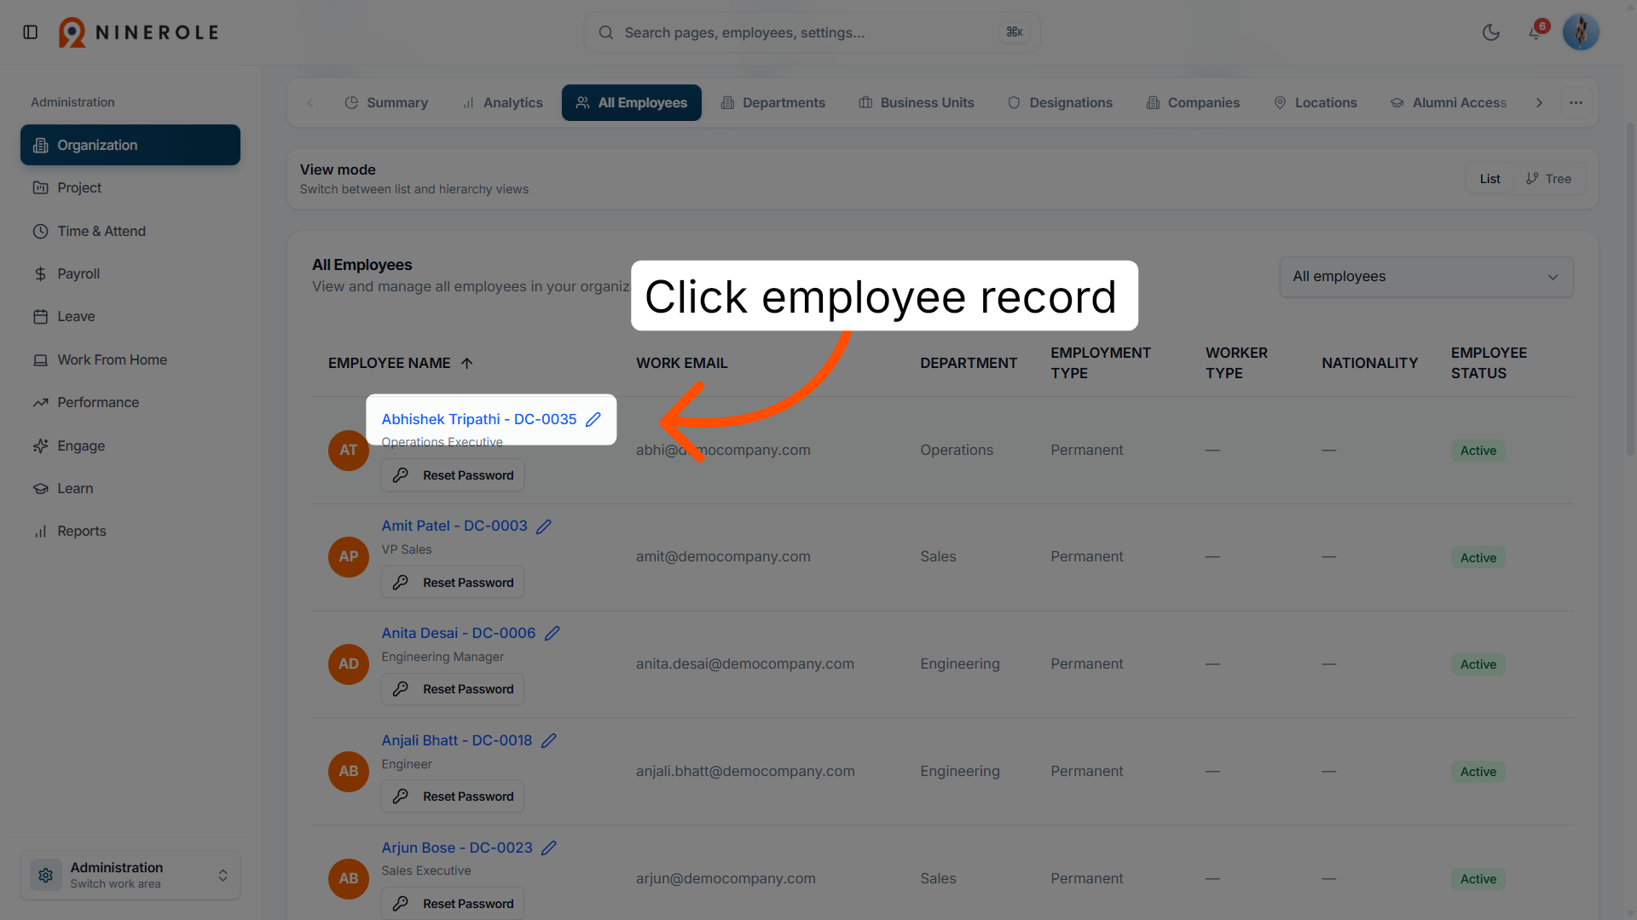Select the All Employees tab

[632, 102]
